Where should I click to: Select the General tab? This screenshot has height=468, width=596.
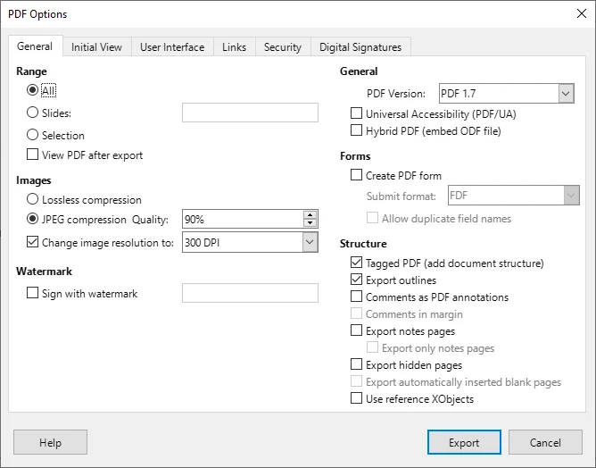35,46
